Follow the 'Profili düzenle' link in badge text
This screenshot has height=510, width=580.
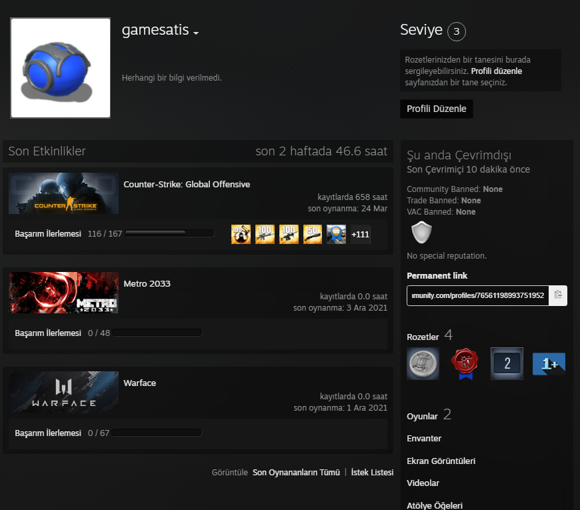click(x=497, y=71)
